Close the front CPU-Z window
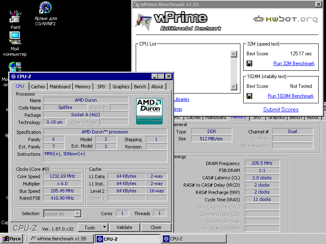This screenshot has height=244, width=326. (x=169, y=76)
